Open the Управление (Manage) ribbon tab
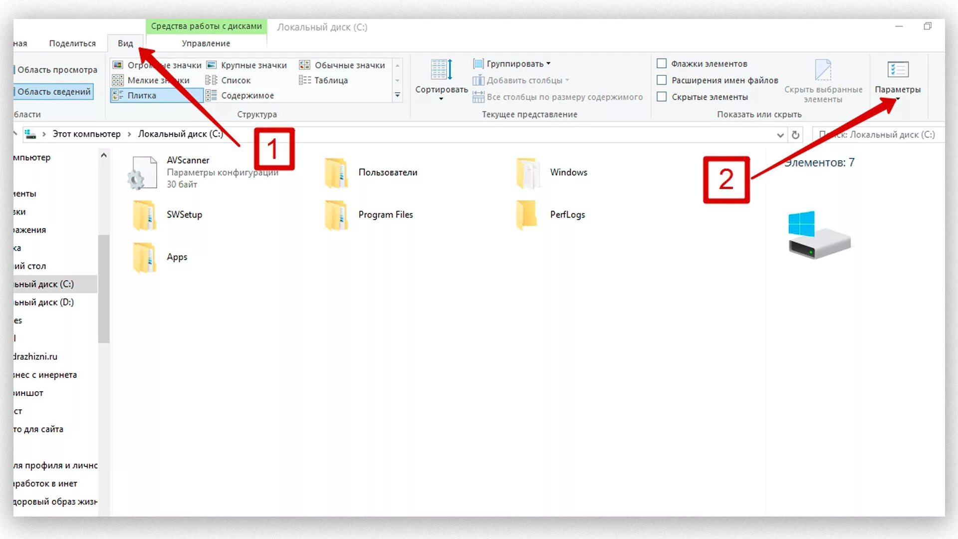The height and width of the screenshot is (539, 958). 205,43
